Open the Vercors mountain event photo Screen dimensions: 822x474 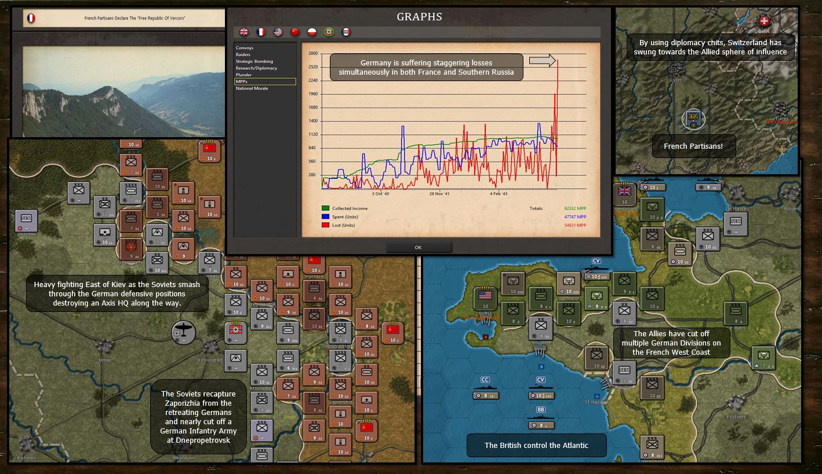[x=123, y=91]
